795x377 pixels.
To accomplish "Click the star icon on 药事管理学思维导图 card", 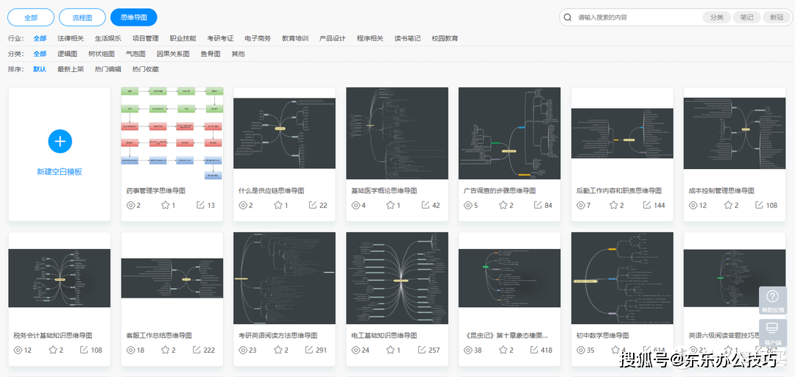I will pos(165,205).
